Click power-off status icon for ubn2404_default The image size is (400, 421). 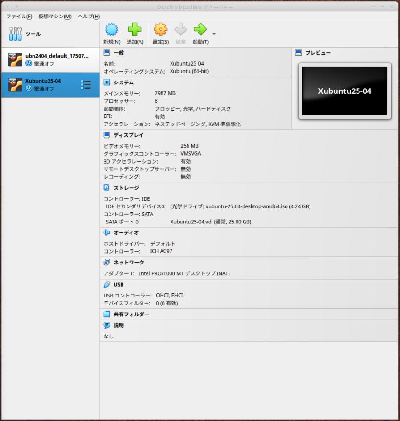pyautogui.click(x=29, y=63)
